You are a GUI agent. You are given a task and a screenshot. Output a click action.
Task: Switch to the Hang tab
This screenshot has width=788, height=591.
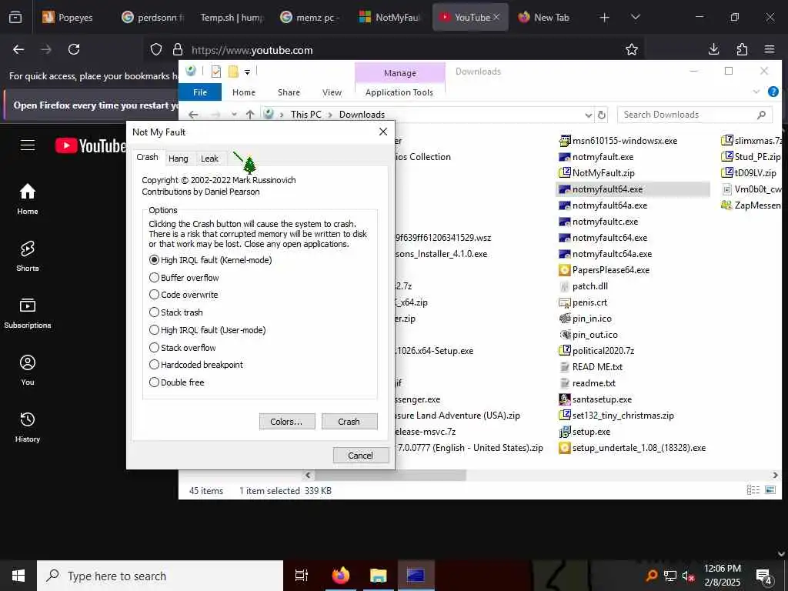coord(179,159)
